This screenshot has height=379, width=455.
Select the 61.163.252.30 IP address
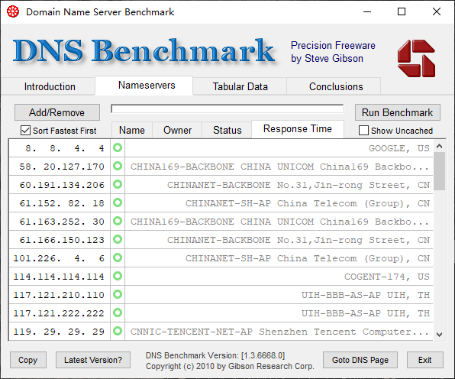[62, 222]
